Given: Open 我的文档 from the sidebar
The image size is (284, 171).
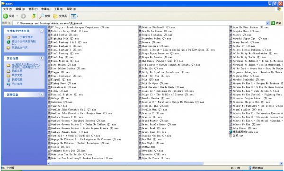Looking at the screenshot, I should click(x=17, y=71).
